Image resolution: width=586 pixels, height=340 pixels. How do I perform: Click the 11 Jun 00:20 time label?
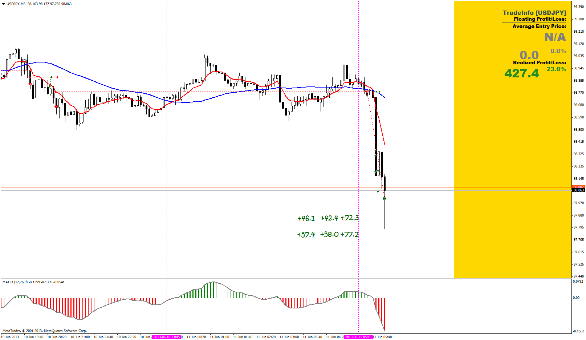click(x=196, y=337)
